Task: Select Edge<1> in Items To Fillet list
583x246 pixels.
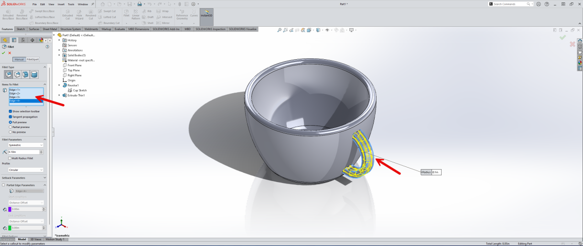Action: pos(26,90)
